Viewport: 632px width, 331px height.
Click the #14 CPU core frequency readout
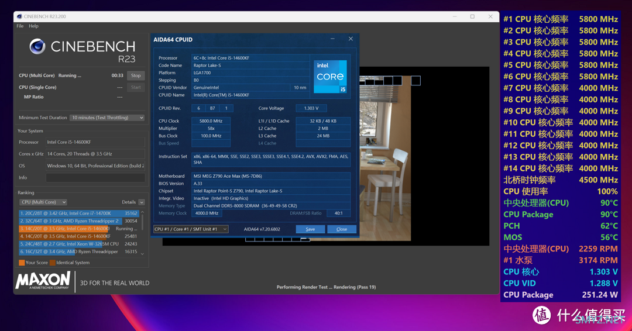561,168
